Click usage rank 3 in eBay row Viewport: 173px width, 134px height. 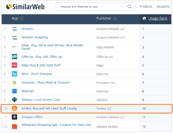point(143,47)
